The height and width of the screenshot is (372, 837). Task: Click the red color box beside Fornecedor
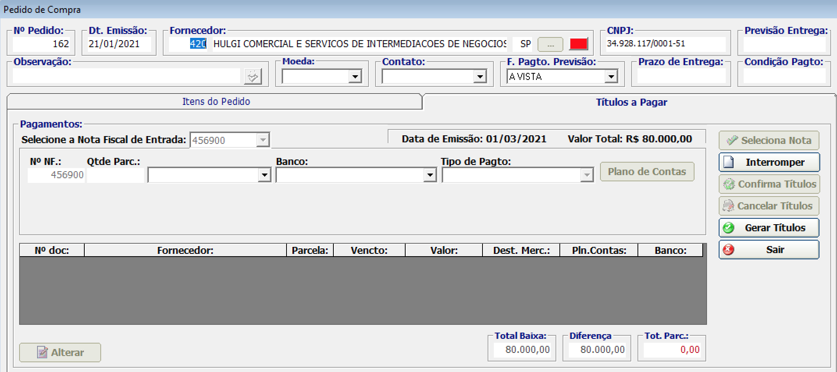[579, 44]
